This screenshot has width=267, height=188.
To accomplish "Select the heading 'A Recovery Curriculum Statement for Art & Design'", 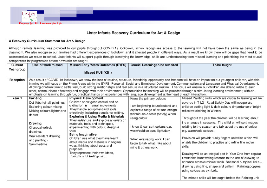I will [x=47, y=41].
